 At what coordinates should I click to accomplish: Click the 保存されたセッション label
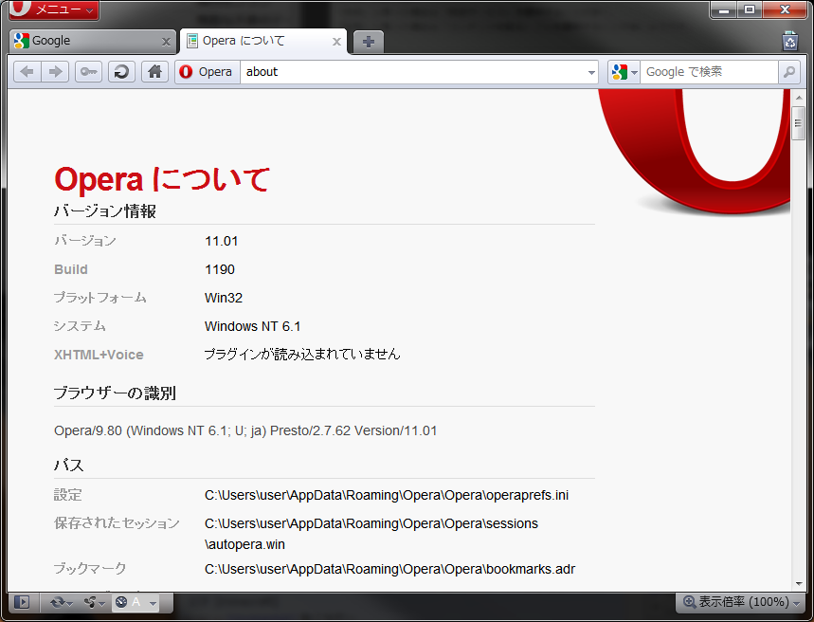pyautogui.click(x=117, y=523)
